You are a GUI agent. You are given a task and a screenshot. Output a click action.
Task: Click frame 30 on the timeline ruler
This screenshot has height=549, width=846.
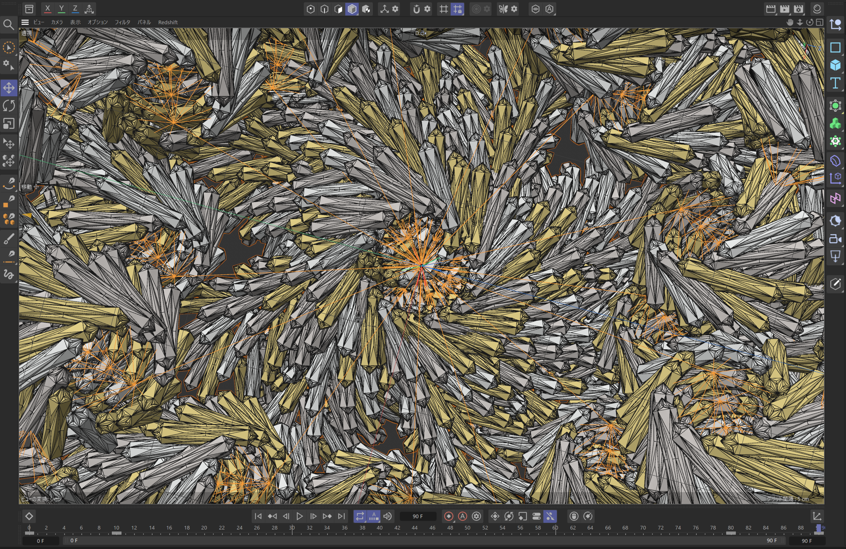(292, 528)
